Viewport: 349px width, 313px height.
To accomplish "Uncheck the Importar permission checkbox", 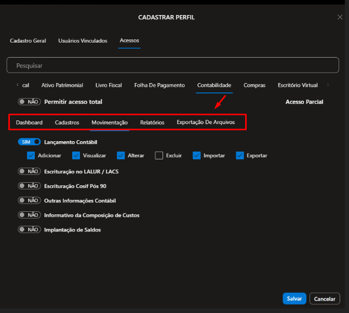I will [x=197, y=155].
